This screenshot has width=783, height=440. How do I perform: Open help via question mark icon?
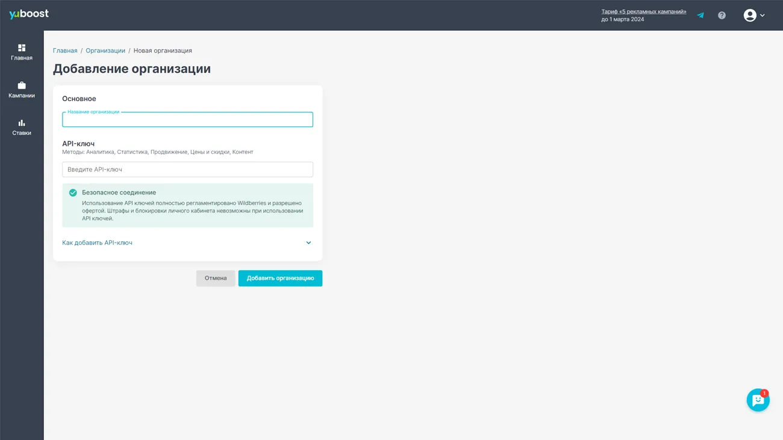click(722, 15)
